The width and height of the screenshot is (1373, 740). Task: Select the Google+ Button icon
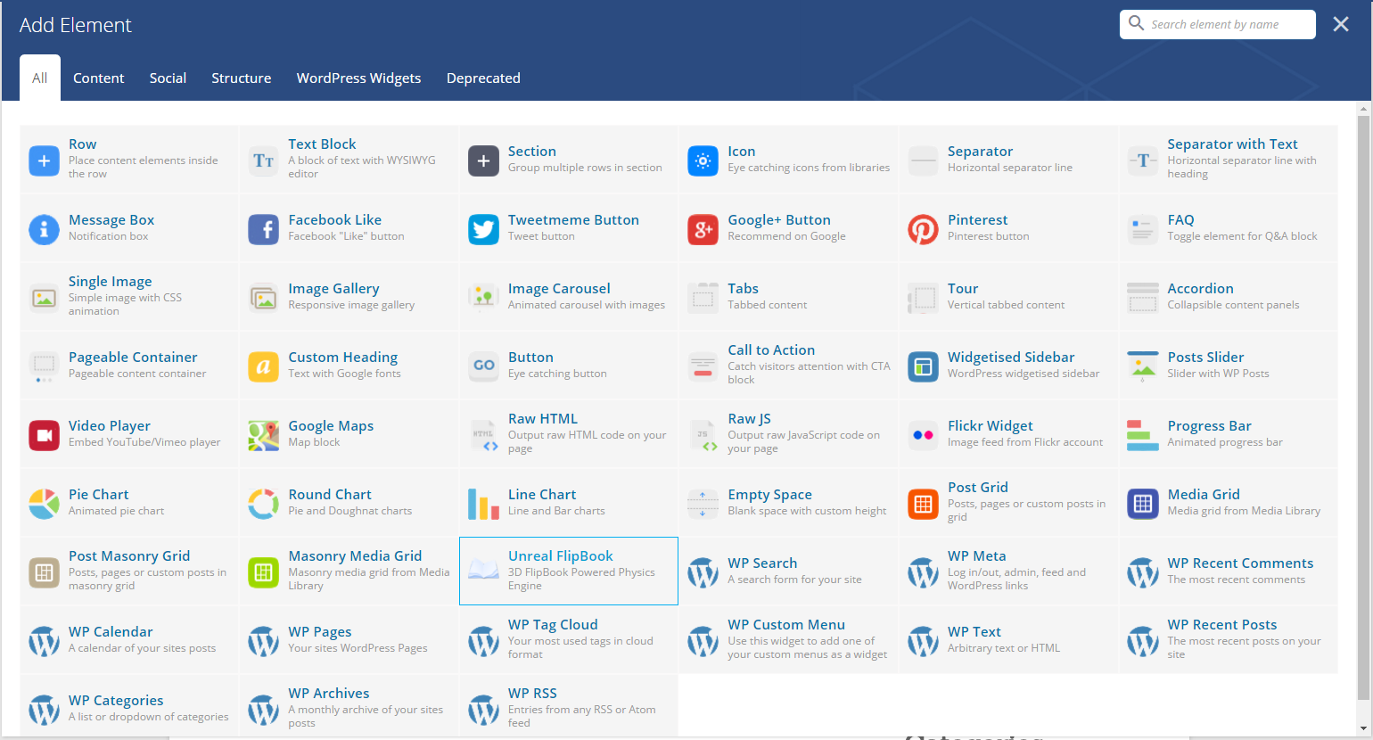703,229
